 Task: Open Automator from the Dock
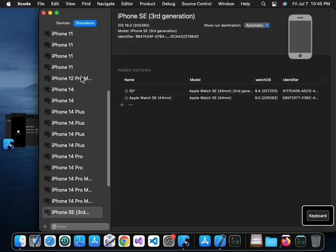click(x=109, y=241)
